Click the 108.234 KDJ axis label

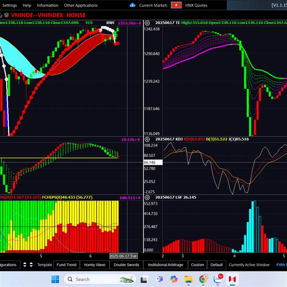coord(151,145)
